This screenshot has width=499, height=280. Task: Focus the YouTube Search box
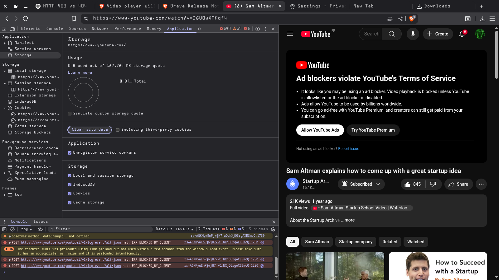[x=371, y=34]
